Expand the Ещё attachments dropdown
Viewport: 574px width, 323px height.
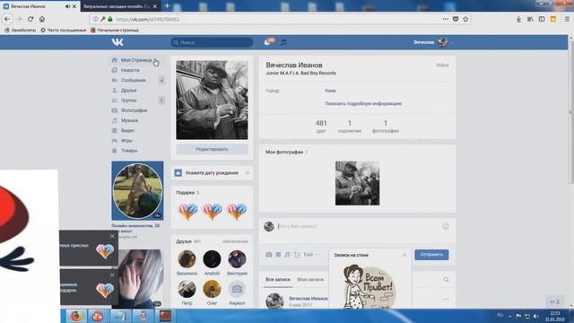[311, 255]
